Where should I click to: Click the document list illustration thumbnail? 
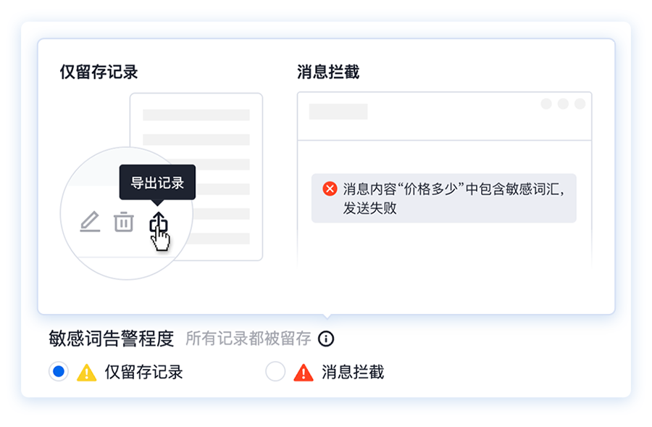click(196, 176)
